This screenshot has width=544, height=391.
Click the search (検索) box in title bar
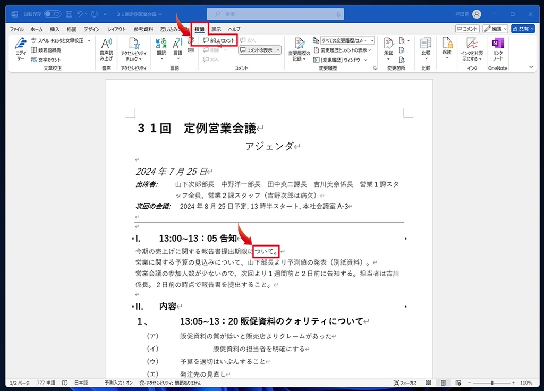pos(275,14)
